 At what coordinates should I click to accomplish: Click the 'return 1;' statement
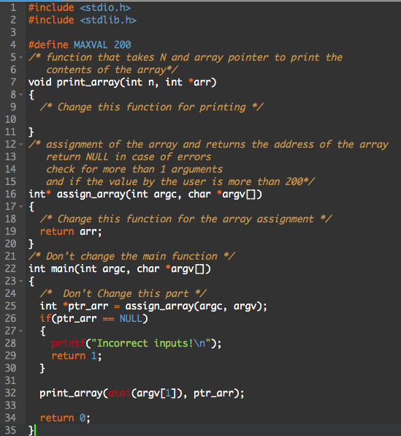point(77,356)
